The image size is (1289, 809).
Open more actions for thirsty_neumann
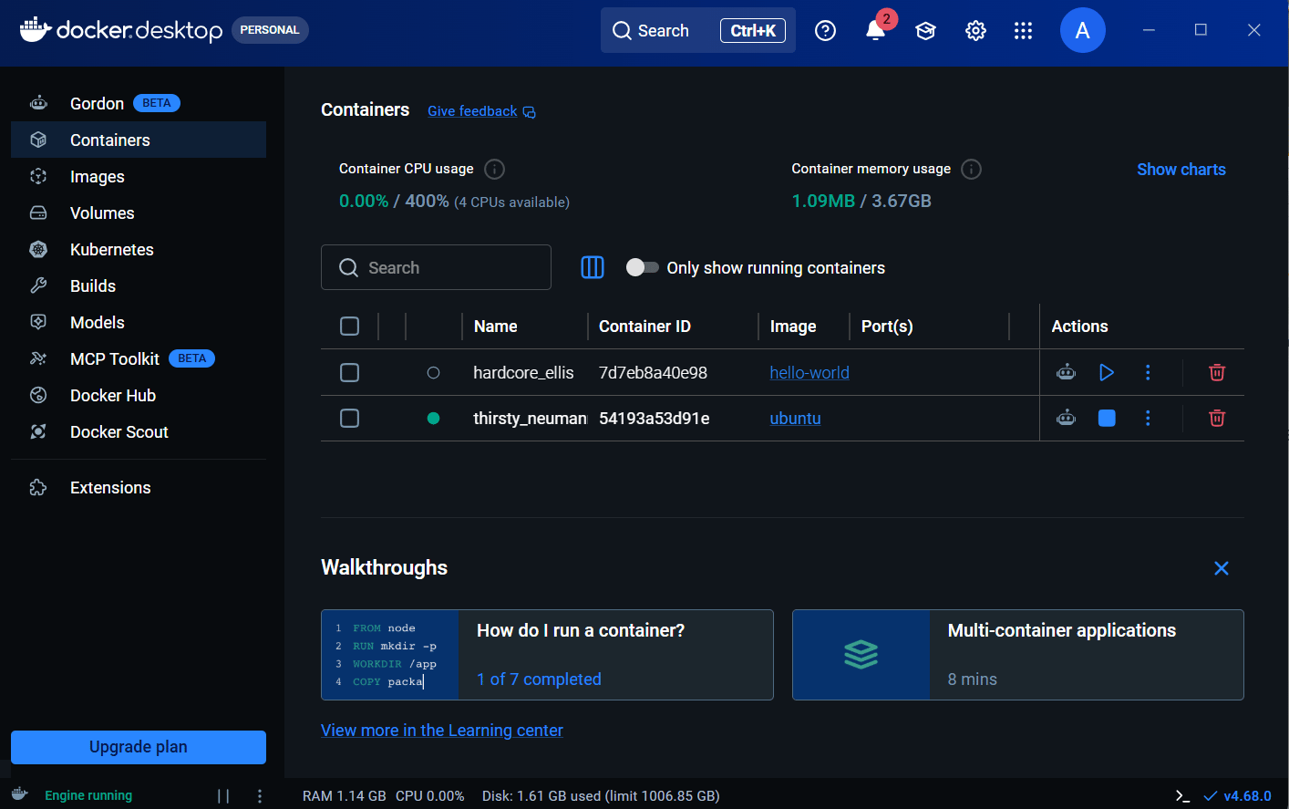coord(1148,418)
